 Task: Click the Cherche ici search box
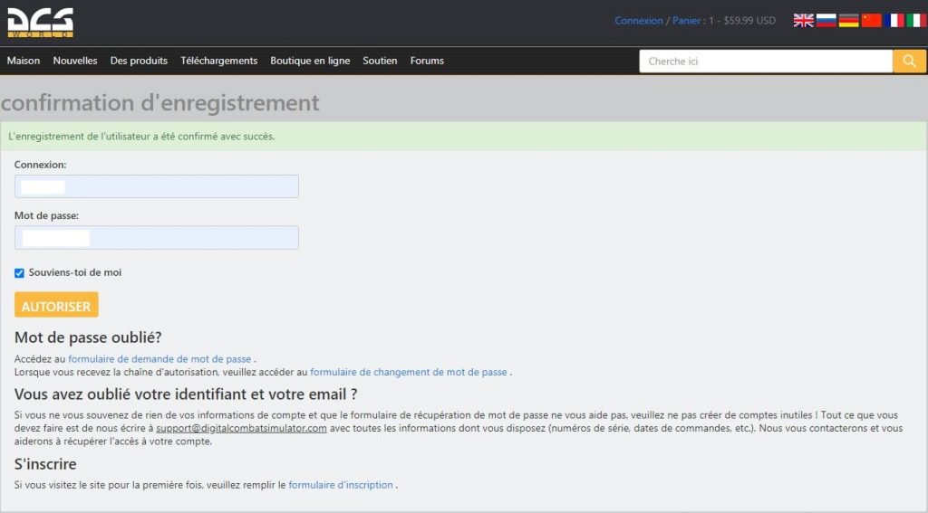(766, 61)
